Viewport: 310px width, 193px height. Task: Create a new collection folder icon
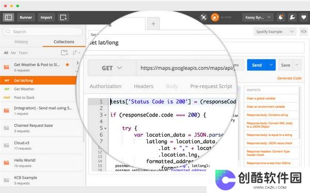pos(65,53)
